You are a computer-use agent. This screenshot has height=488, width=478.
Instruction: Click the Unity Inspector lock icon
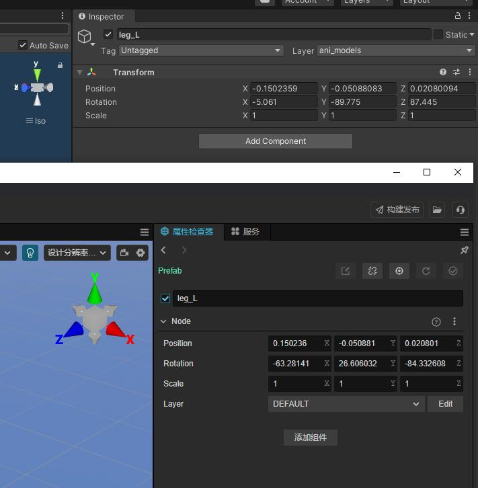(x=457, y=16)
